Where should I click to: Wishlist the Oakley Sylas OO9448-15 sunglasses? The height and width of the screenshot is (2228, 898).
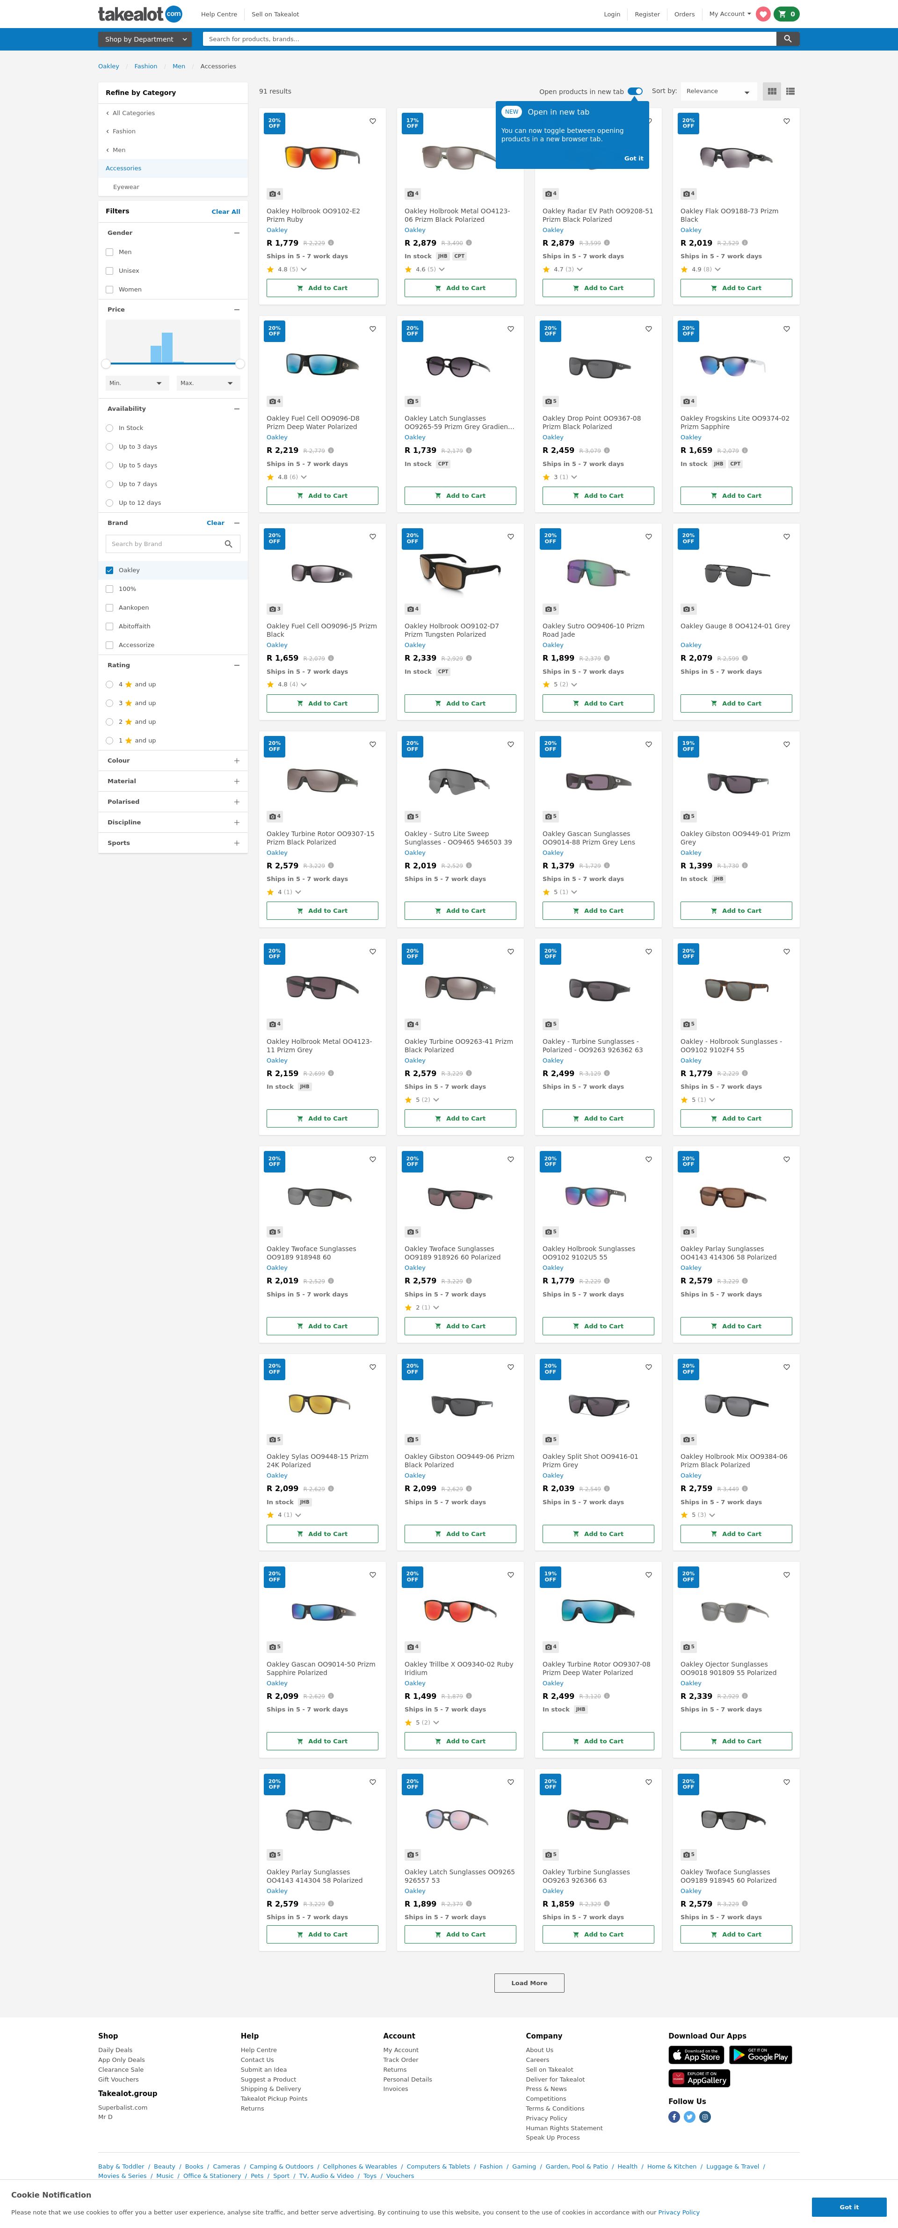372,1367
